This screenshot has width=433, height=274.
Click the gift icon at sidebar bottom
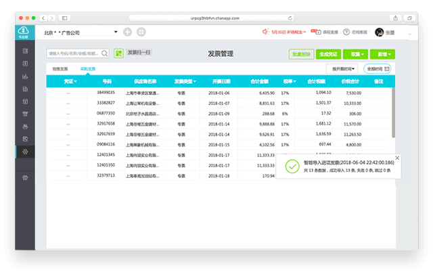[x=25, y=177]
